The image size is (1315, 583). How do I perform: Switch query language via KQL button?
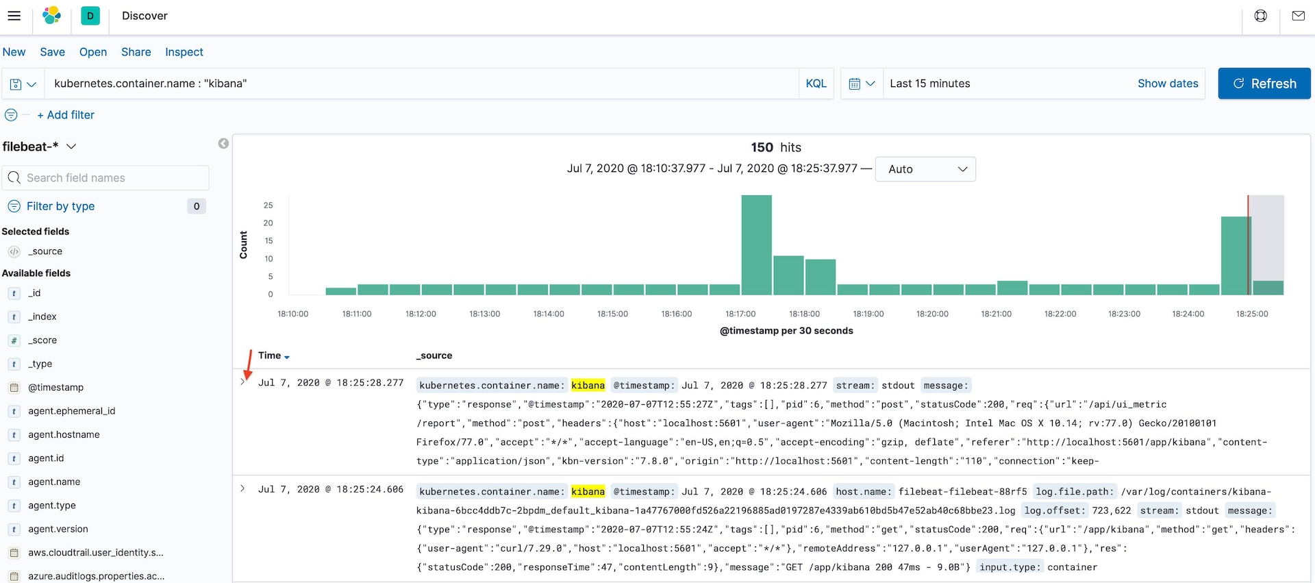click(x=816, y=84)
